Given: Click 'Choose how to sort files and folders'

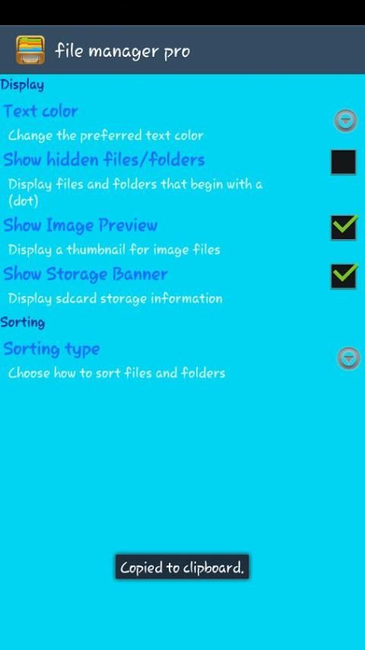Looking at the screenshot, I should coord(116,373).
